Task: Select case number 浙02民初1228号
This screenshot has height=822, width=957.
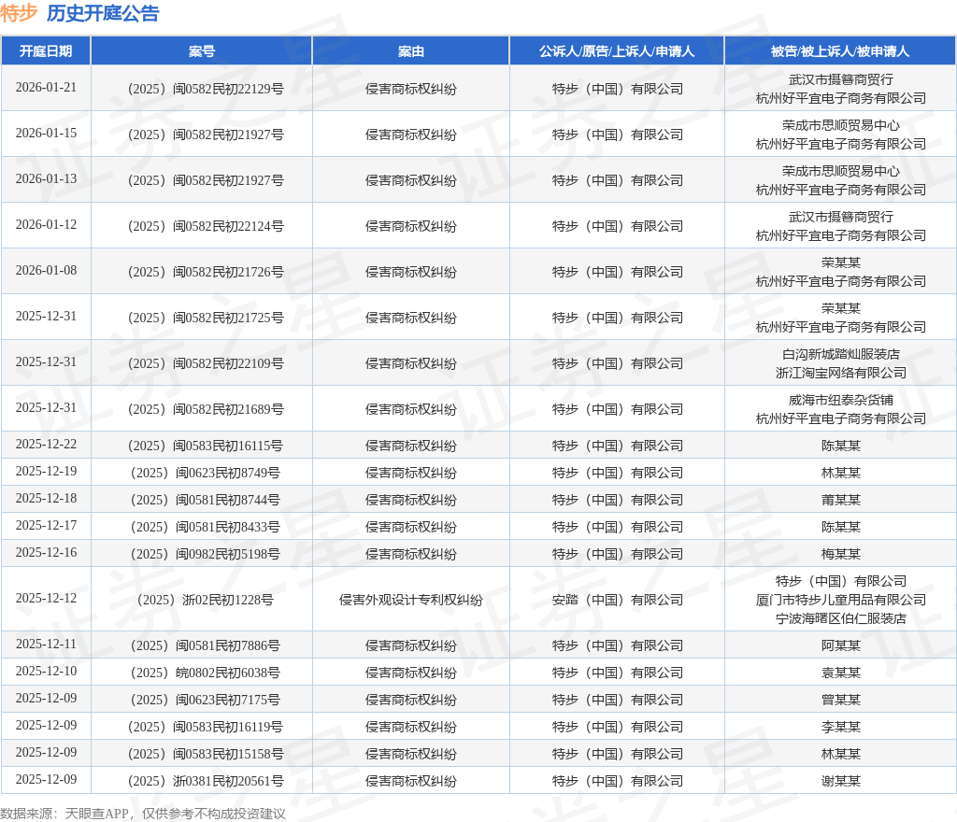Action: pos(206,600)
